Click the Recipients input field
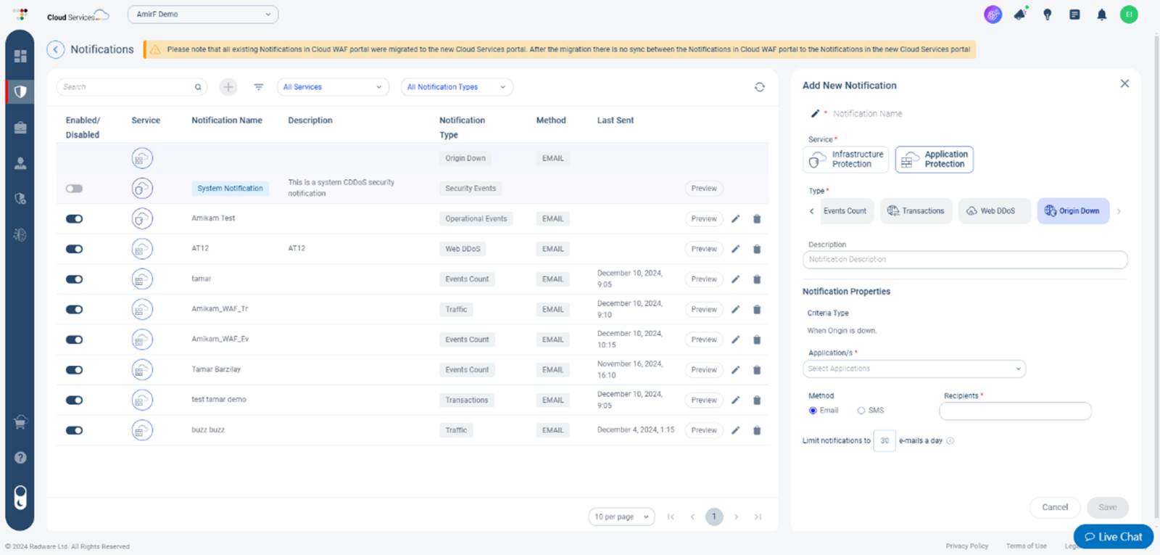 pos(1015,411)
